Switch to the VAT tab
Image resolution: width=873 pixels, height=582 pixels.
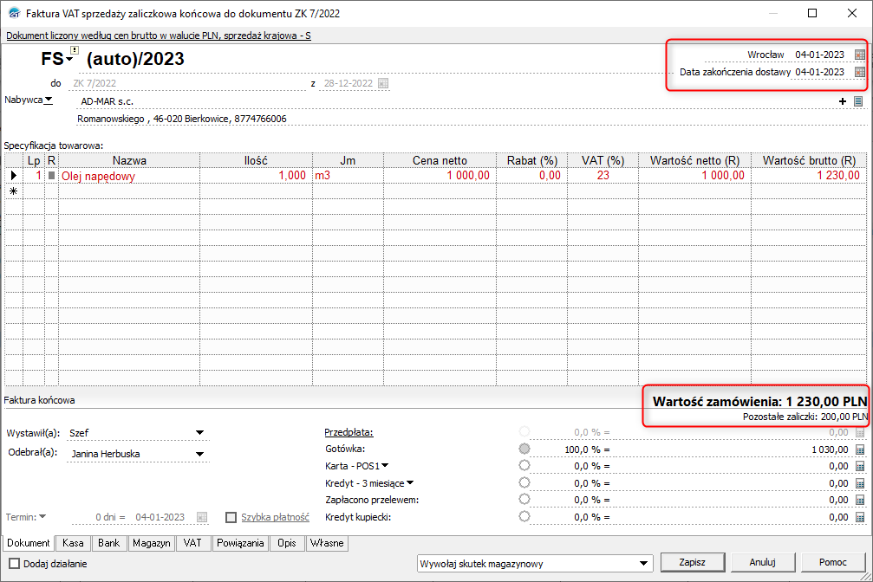(x=192, y=543)
